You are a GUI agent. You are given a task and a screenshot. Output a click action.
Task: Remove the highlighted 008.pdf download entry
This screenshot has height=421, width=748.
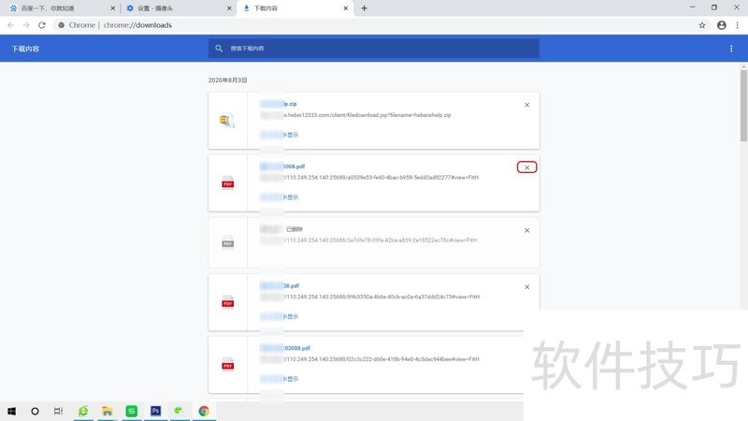point(526,167)
